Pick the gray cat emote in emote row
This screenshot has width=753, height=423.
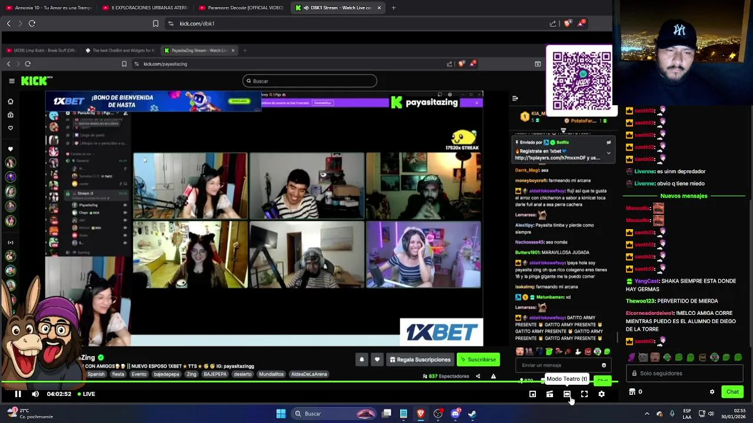[643, 357]
